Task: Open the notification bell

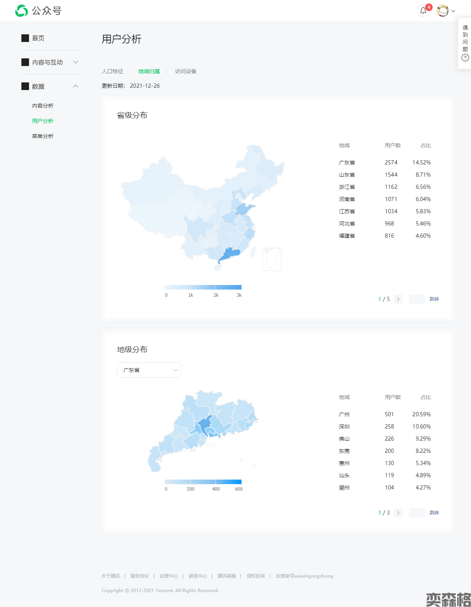Action: coord(423,11)
